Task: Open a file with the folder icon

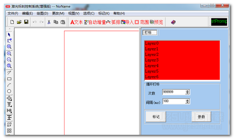Action: tap(19, 22)
